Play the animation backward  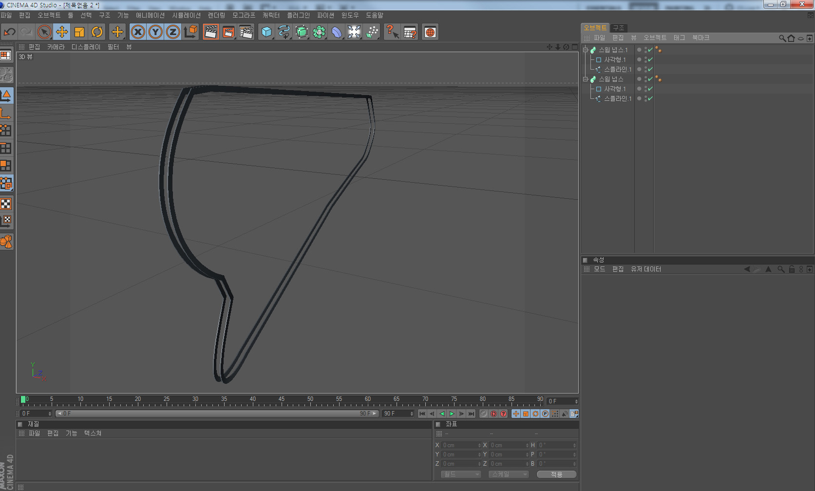pos(442,414)
